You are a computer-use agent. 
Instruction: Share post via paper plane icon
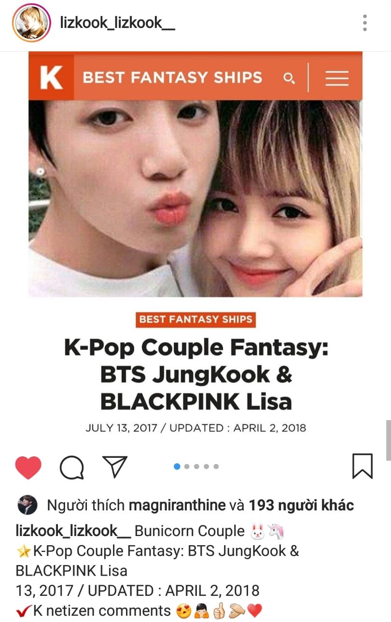[x=115, y=467]
